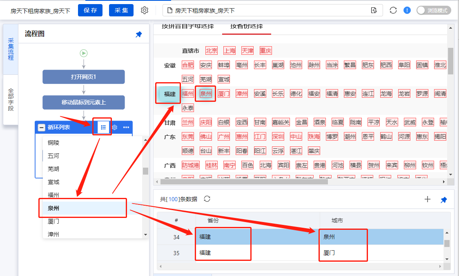Switch to the 按省份选择 tab

pos(247,26)
